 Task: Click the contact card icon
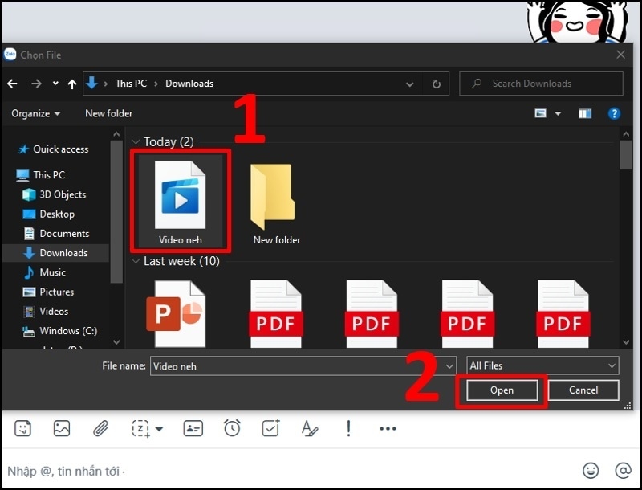[x=193, y=429]
